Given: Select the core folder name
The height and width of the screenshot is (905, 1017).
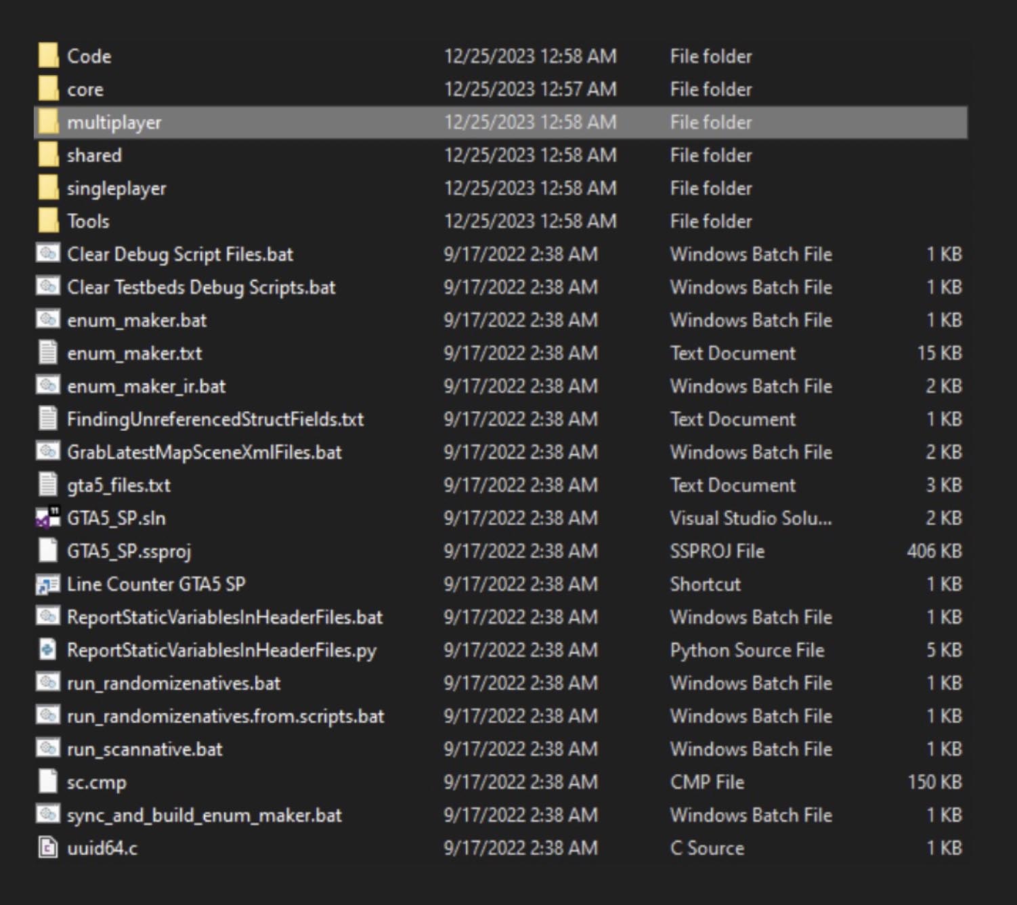Looking at the screenshot, I should 85,89.
